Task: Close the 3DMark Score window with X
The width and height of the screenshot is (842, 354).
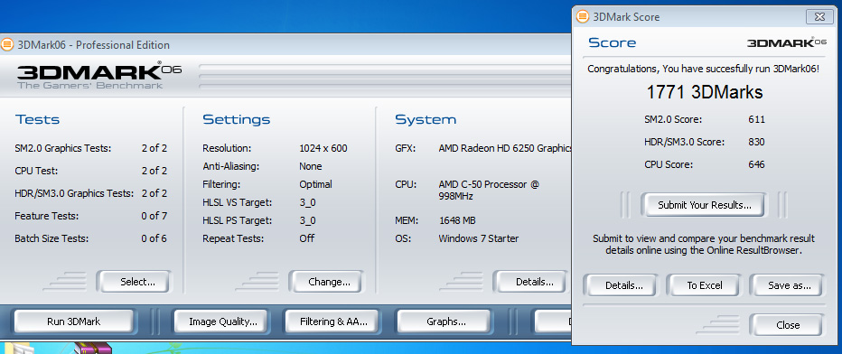Action: [819, 16]
